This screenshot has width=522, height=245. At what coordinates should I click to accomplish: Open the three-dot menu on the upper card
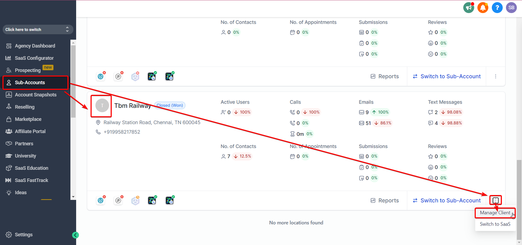tap(496, 76)
